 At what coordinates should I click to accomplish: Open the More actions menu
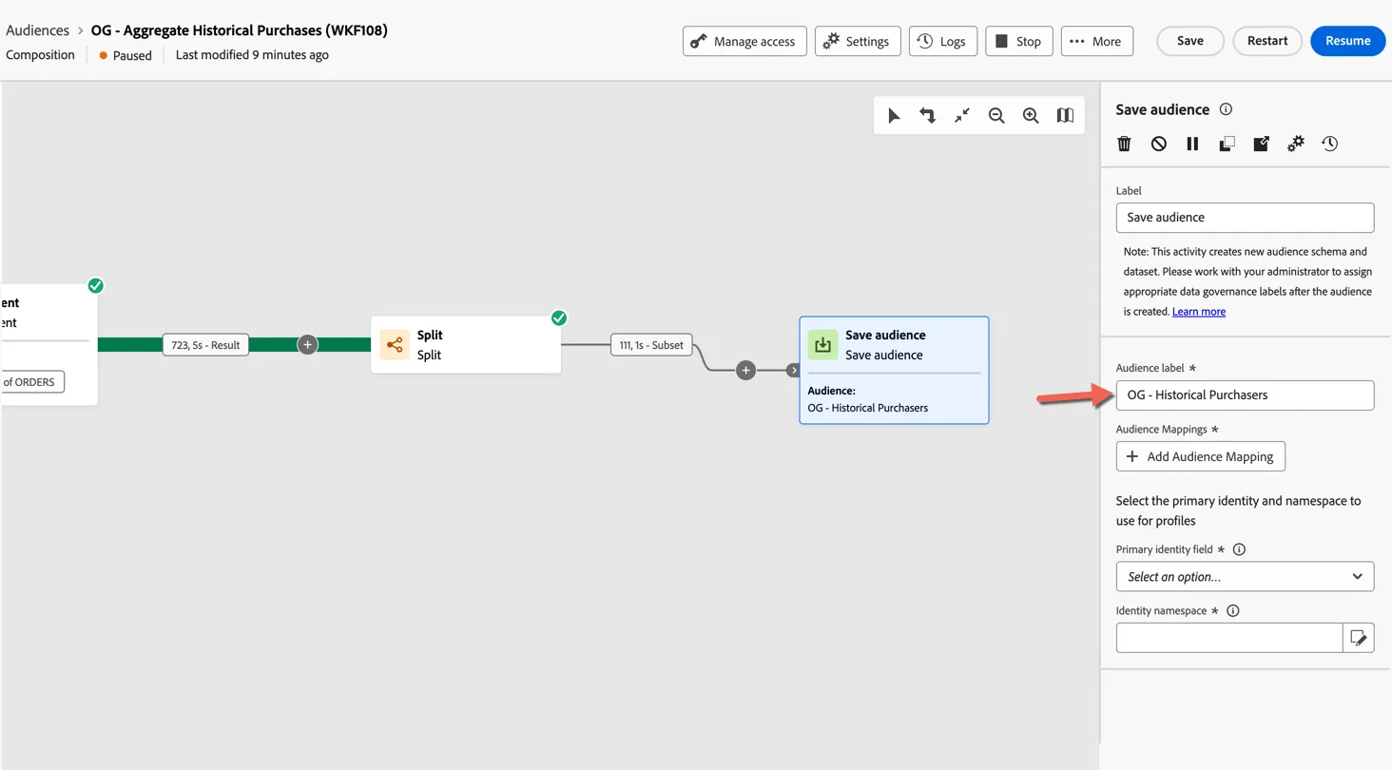coord(1096,41)
